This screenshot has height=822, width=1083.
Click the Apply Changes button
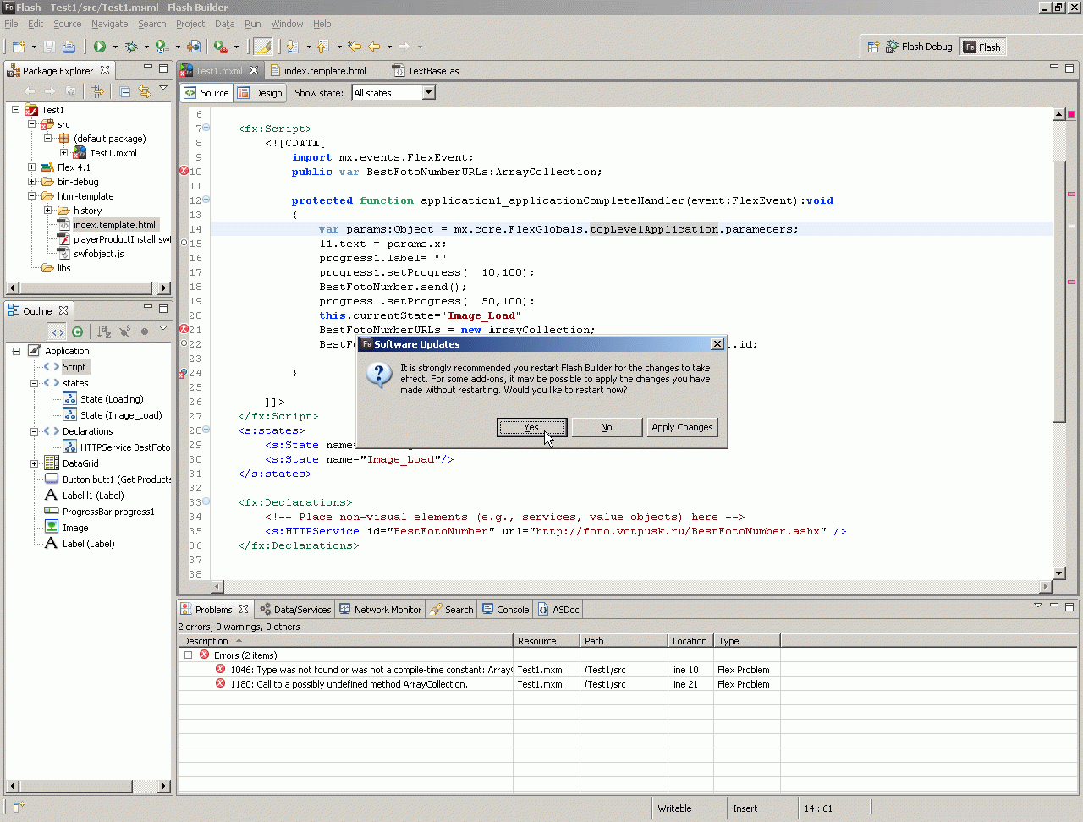coord(682,427)
